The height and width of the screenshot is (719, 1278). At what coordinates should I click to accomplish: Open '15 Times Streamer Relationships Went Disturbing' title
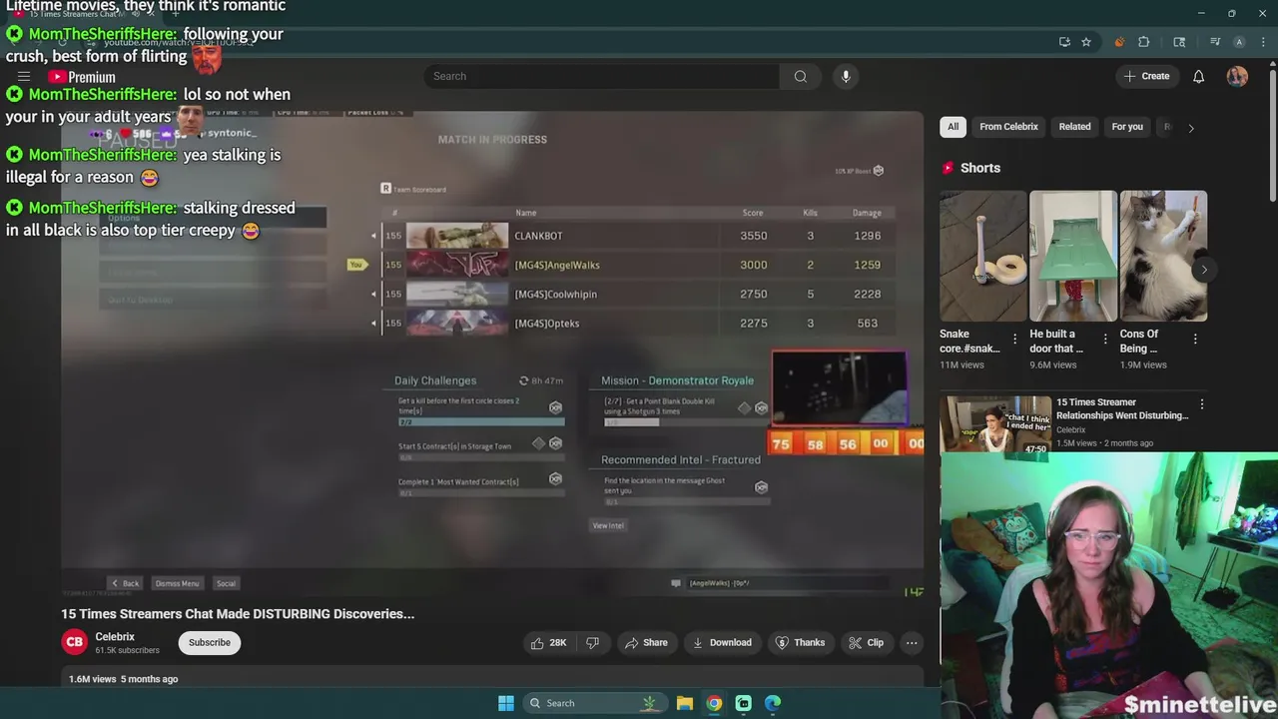pos(1122,408)
